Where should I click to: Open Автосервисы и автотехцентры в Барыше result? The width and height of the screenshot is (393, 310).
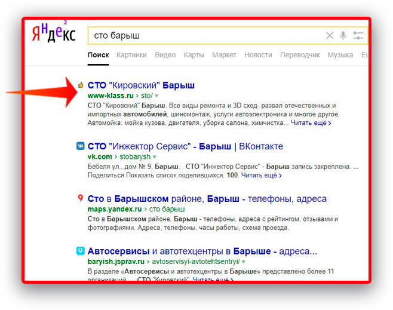pyautogui.click(x=202, y=251)
